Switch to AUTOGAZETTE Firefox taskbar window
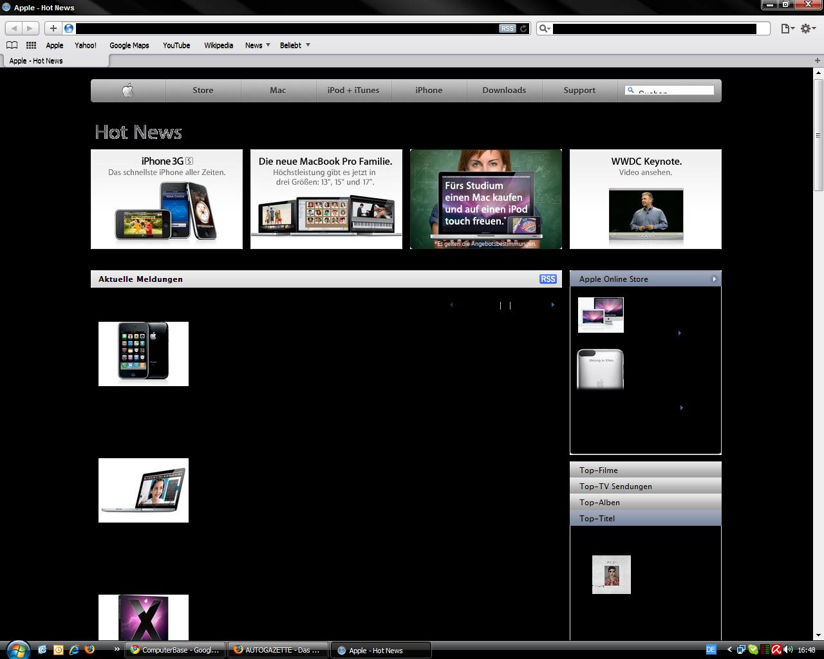 tap(278, 650)
